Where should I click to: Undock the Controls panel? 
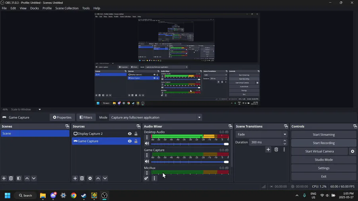click(x=355, y=126)
